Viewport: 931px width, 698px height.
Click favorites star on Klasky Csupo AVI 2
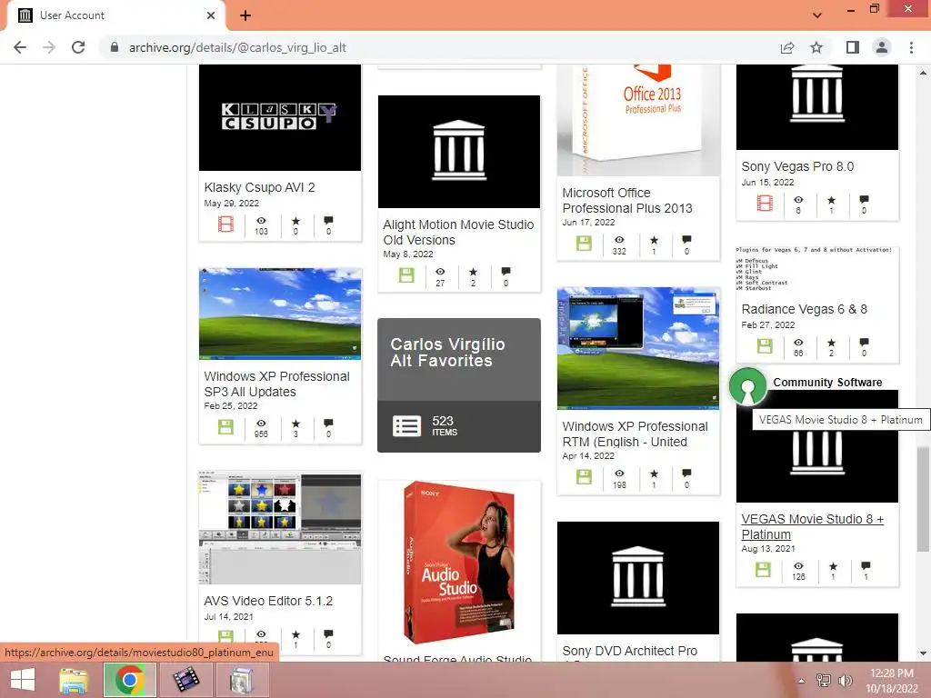[x=295, y=221]
